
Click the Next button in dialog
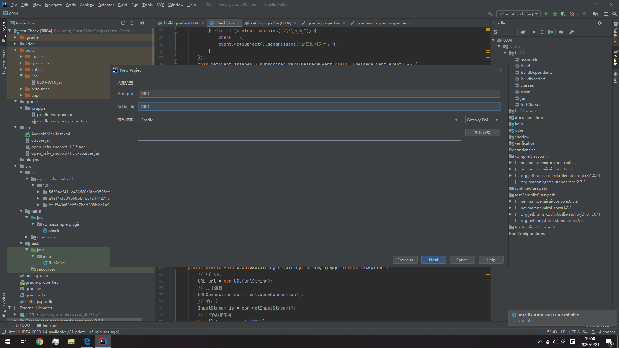pyautogui.click(x=434, y=260)
